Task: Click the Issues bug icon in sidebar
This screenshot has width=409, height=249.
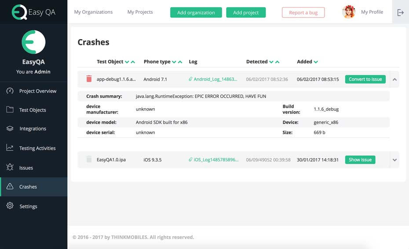Action: [x=10, y=168]
